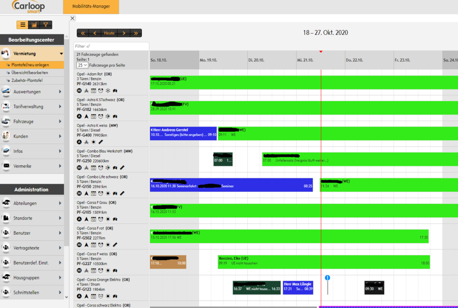This screenshot has width=458, height=308.
Task: Click navigation arrow icon for PF-G150
Action: [x=86, y=194]
